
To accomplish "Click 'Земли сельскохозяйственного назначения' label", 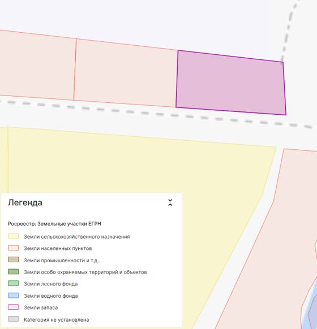I will (x=76, y=237).
